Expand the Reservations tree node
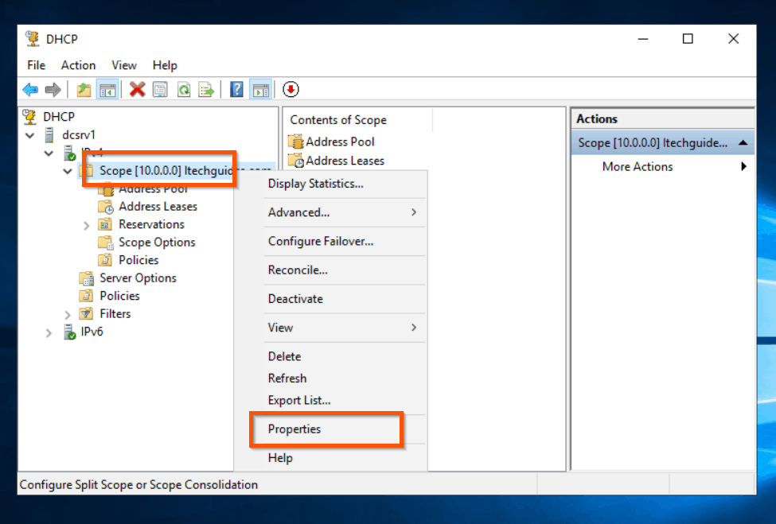Screen dimensions: 776x524 (86, 224)
